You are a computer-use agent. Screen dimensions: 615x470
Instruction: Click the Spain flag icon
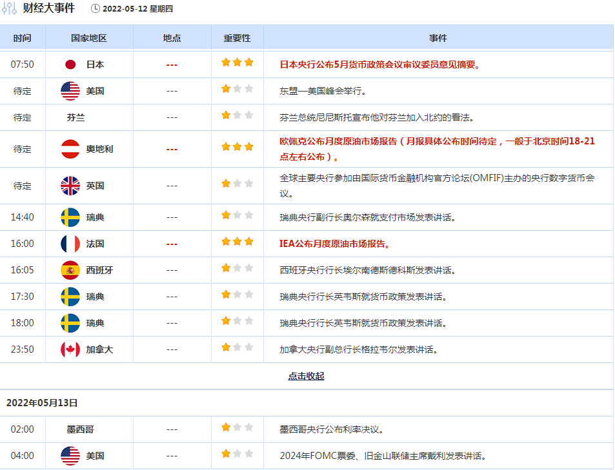coord(70,270)
